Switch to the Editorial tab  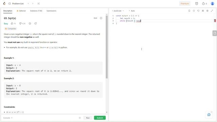coord(21,11)
